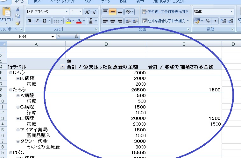Screen dimensions: 241x158
Task: Click decrease decimal places icon
Action: point(230,21)
